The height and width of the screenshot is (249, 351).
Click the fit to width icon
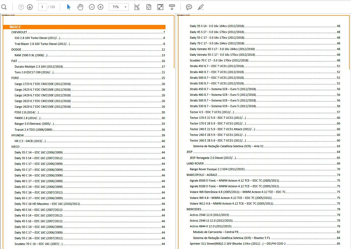coord(137,7)
